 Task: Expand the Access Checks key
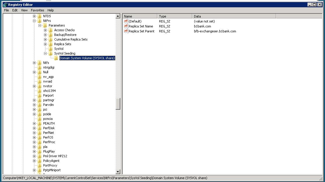pyautogui.click(x=45, y=30)
